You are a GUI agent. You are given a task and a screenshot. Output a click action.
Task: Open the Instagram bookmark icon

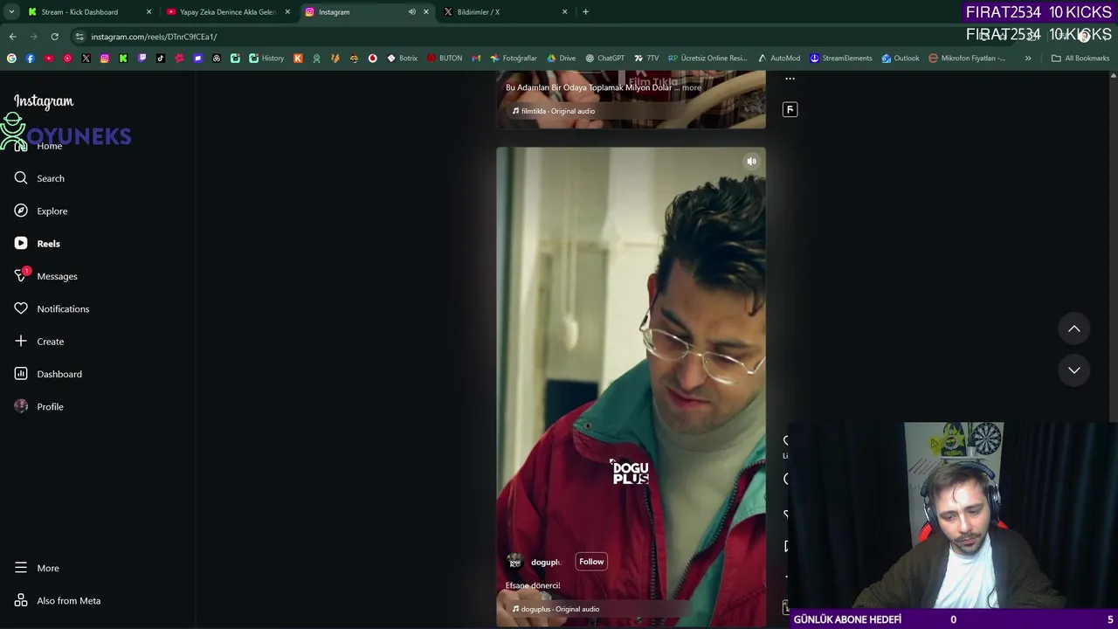pyautogui.click(x=105, y=59)
